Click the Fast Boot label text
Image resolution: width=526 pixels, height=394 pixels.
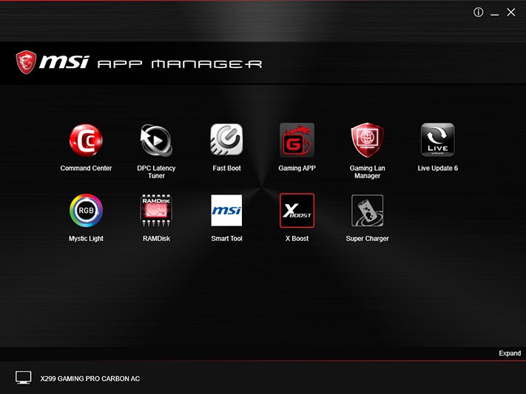226,169
